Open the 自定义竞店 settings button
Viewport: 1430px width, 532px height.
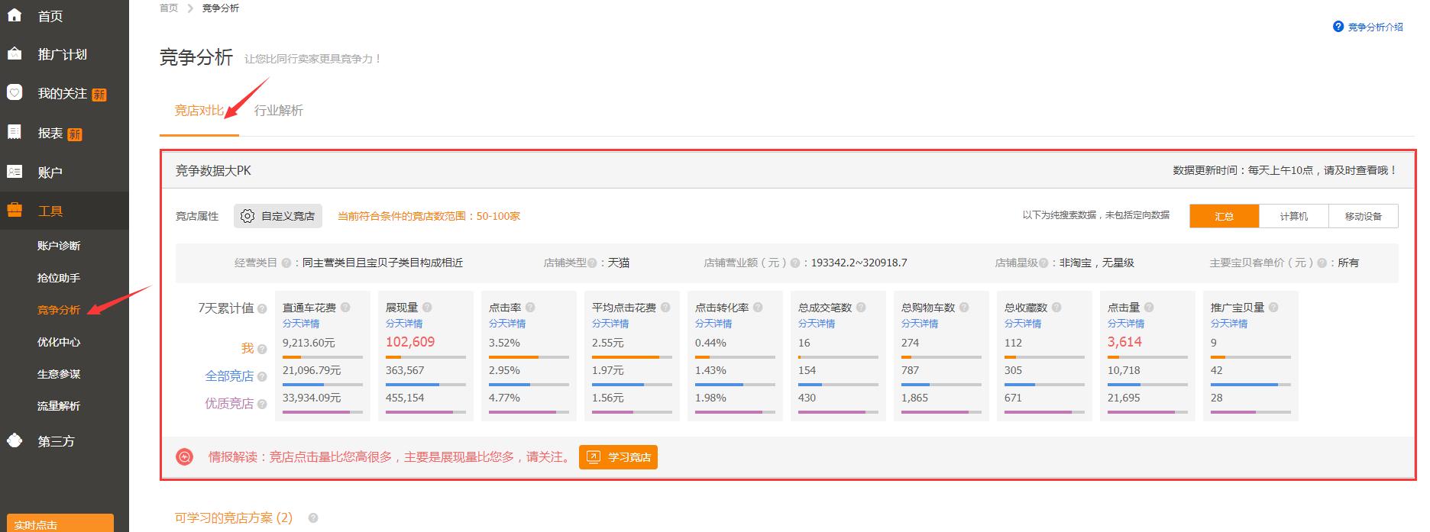(x=278, y=216)
